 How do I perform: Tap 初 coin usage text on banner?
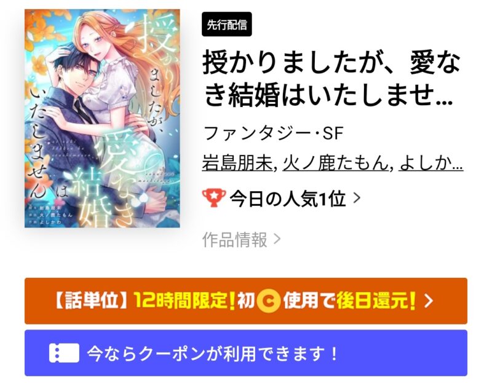(x=245, y=301)
